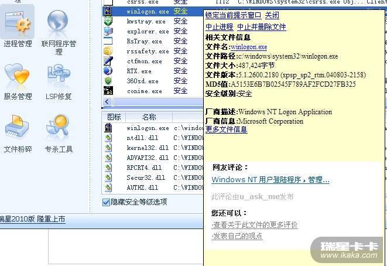Click the 更多文件信息 link
The image size is (387, 266).
coord(227,129)
